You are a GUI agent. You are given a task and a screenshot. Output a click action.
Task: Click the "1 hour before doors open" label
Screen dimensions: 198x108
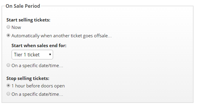click(x=38, y=86)
